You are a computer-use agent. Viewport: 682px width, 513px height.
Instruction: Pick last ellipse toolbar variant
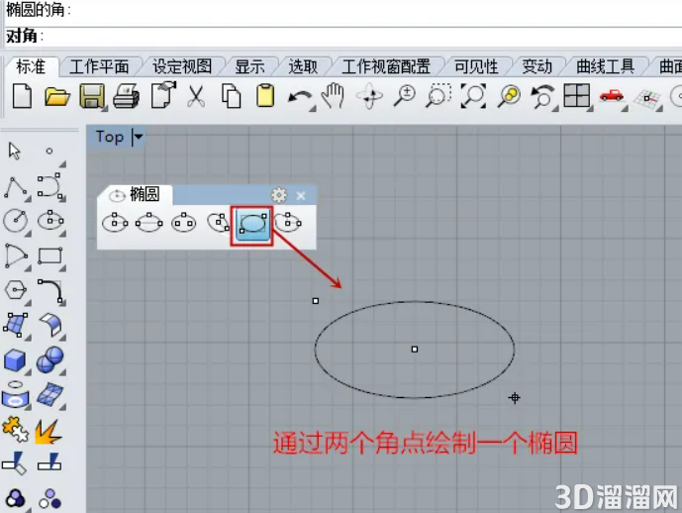tap(288, 223)
